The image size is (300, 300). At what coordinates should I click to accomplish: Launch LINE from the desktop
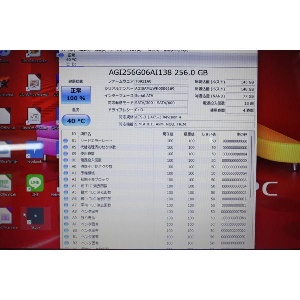[x=34, y=183]
